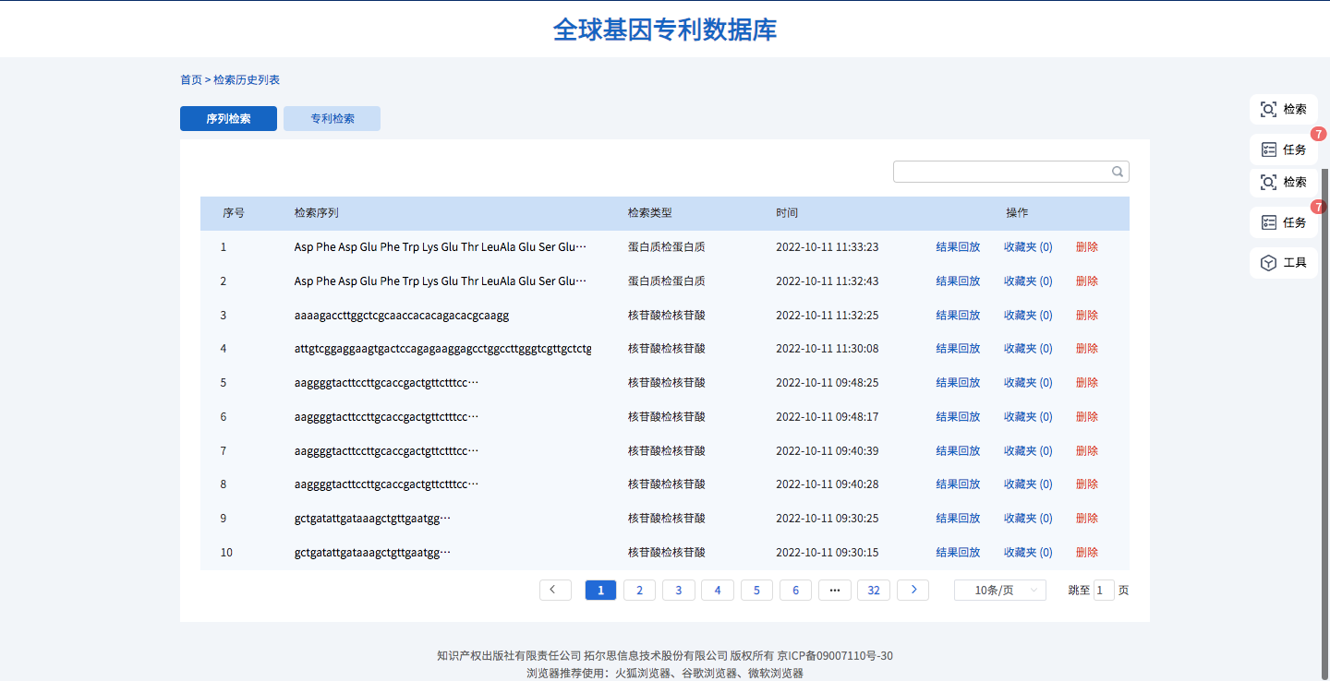1330x681 pixels.
Task: Click the ellipsis more-pages button
Action: tap(834, 591)
